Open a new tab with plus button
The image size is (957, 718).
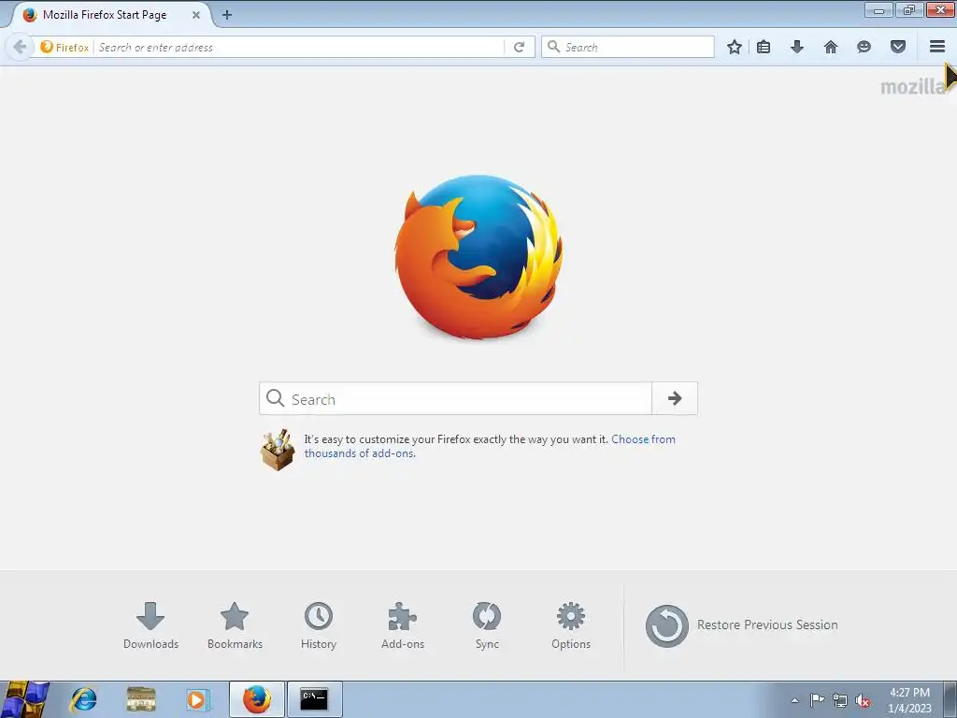coord(227,15)
